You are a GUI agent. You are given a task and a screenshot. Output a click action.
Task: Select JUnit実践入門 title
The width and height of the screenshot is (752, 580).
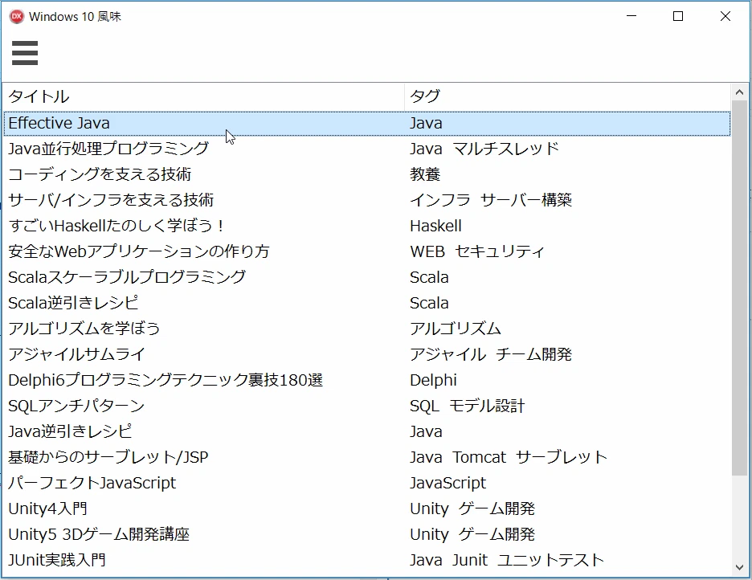(57, 560)
